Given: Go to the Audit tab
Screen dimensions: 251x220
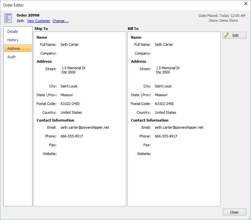Looking at the screenshot, I should click(x=11, y=57).
